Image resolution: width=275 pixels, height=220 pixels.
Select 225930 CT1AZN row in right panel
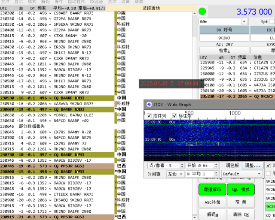coord(238,63)
